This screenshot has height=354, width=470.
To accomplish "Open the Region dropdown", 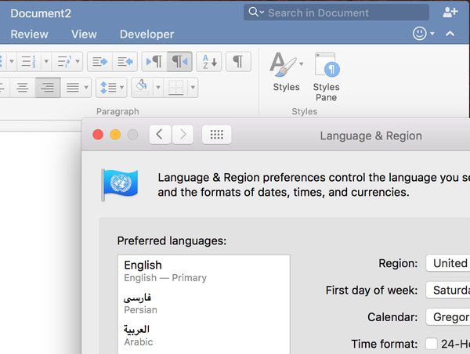I will tap(448, 263).
